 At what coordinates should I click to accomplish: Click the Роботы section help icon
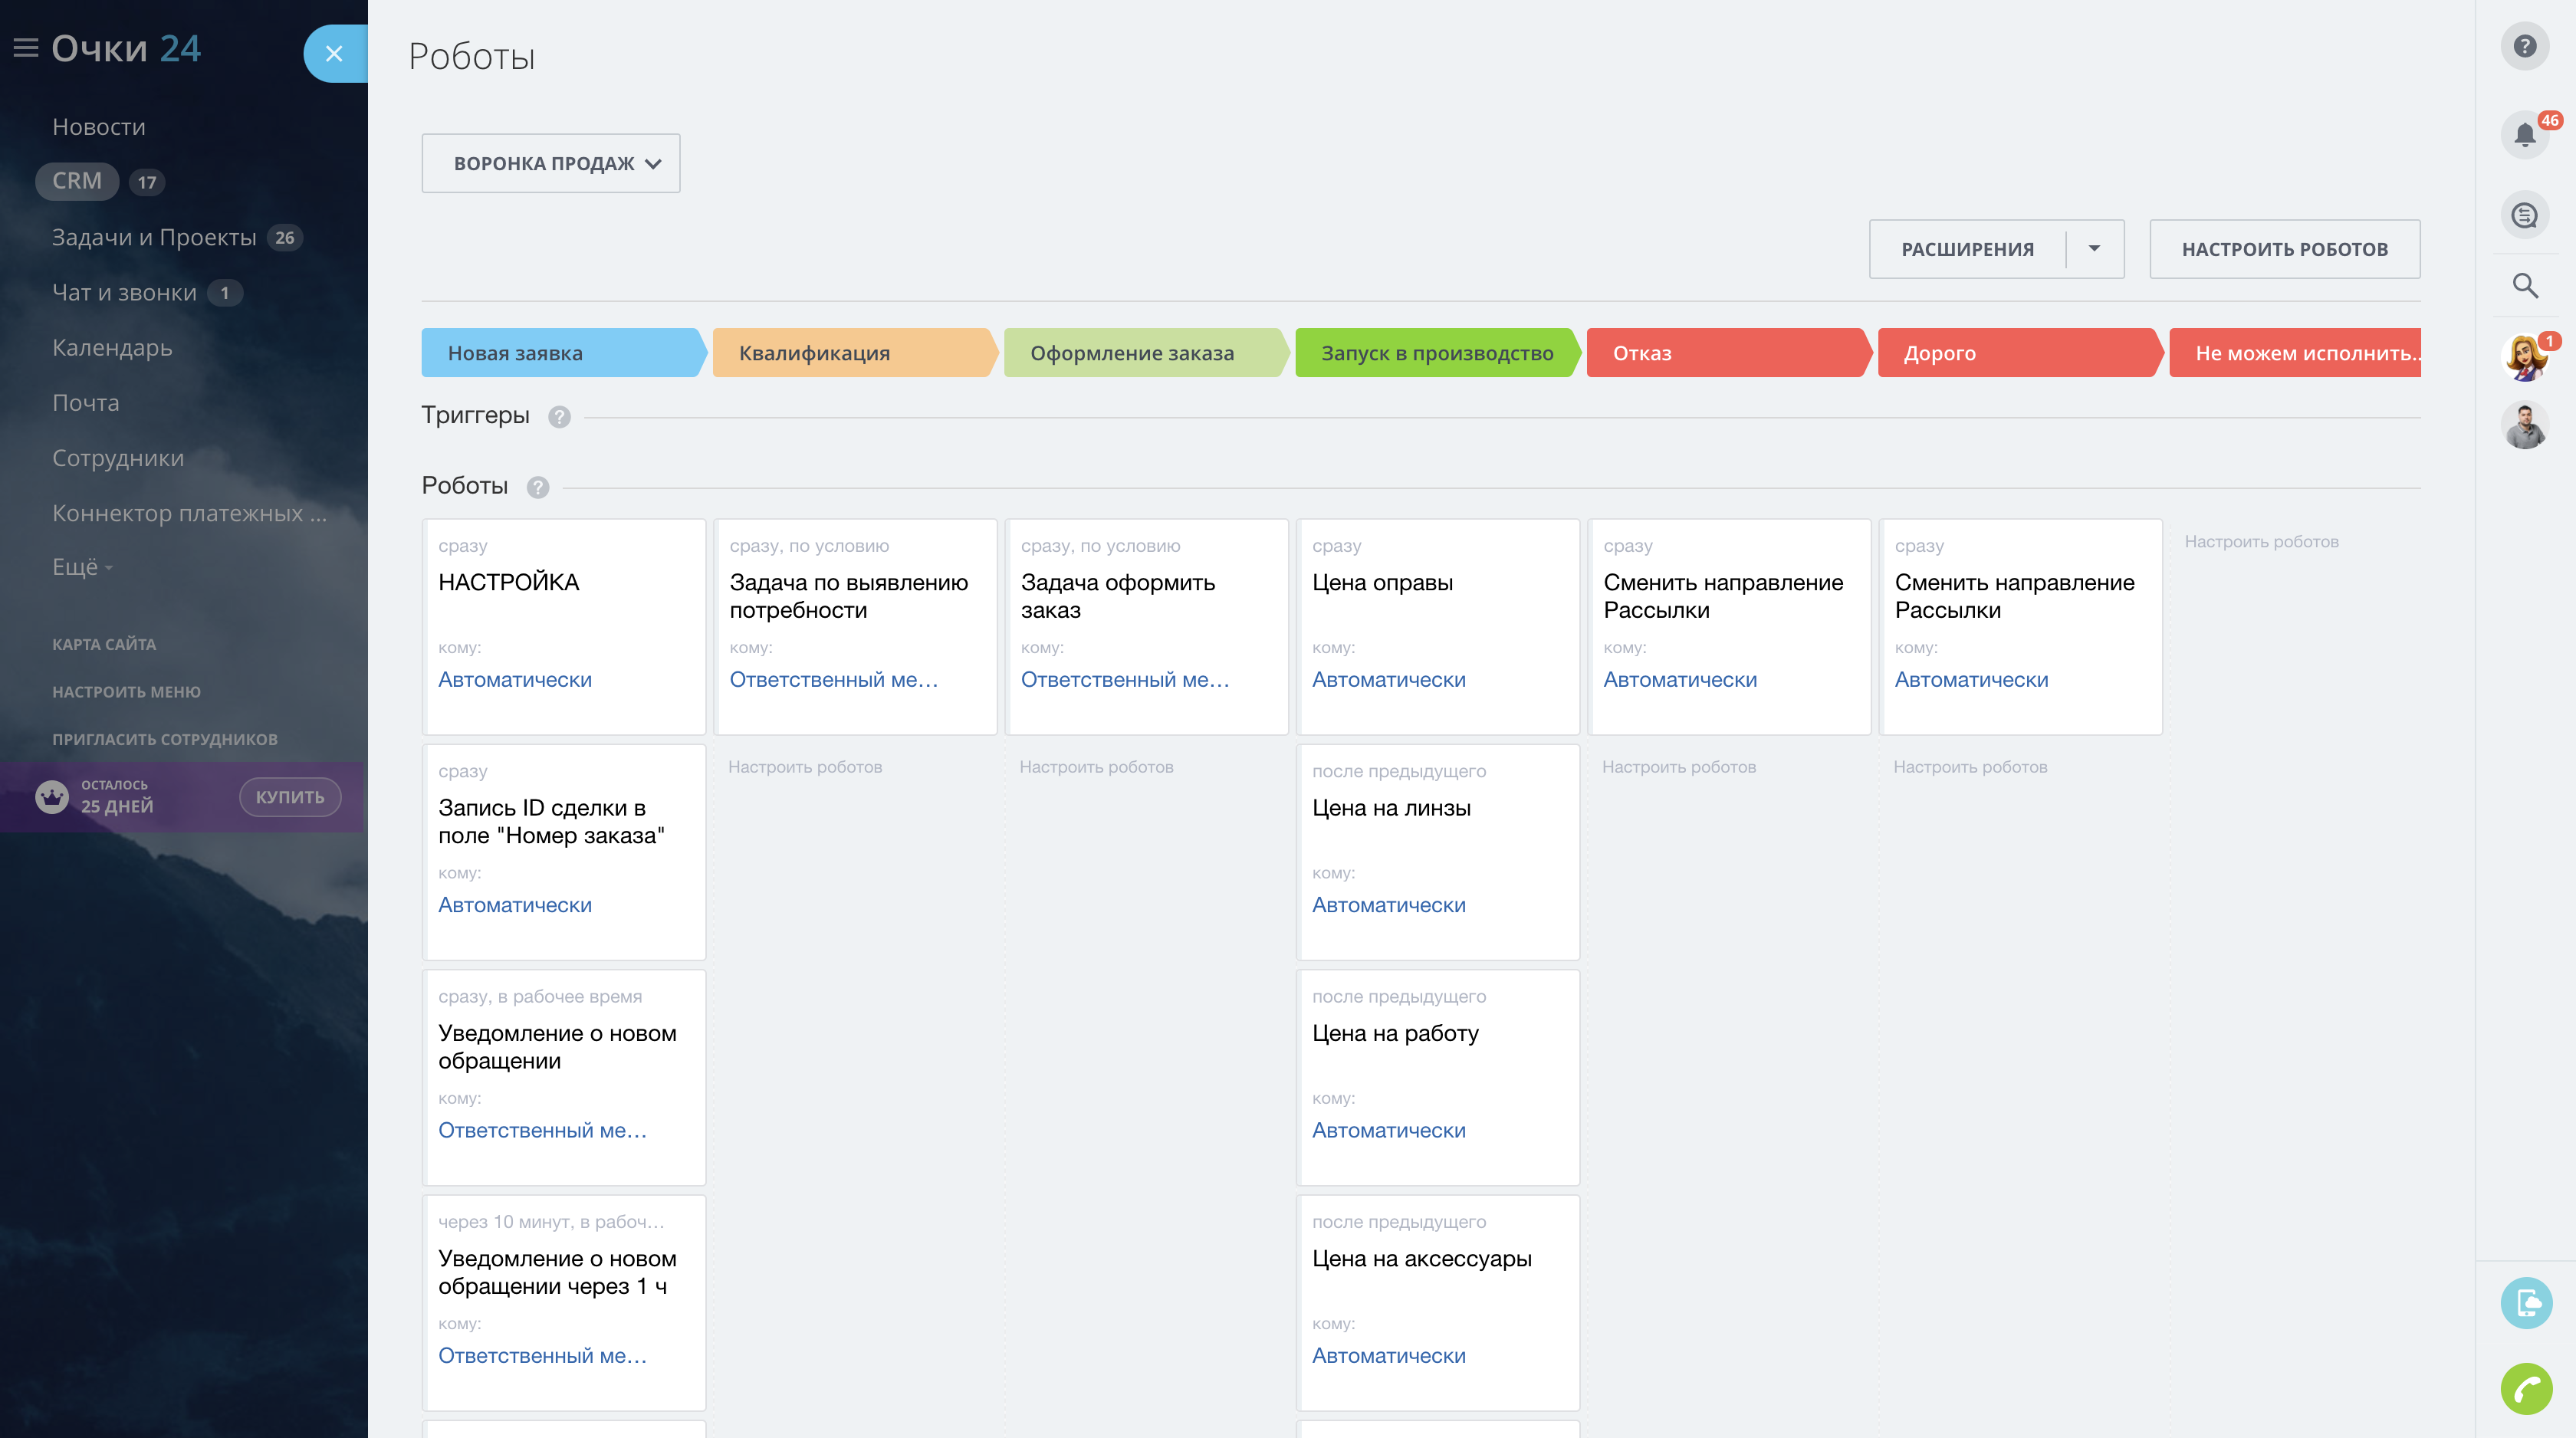(538, 487)
